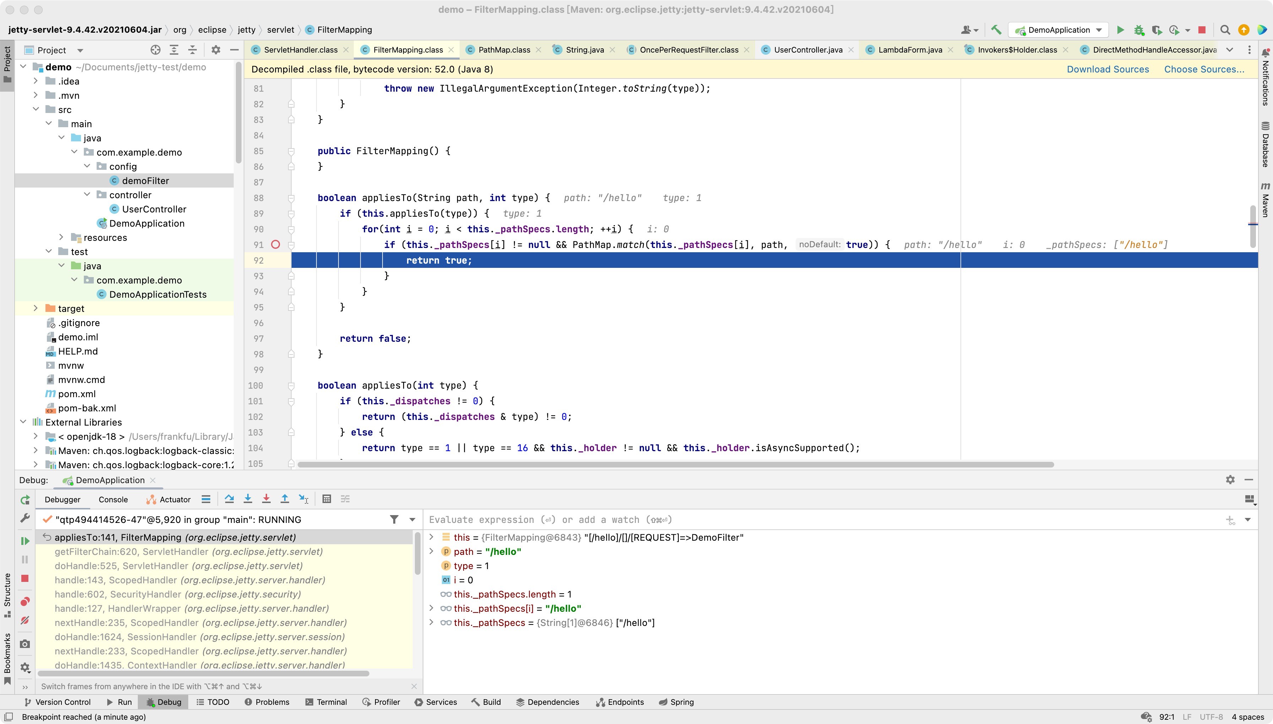The image size is (1273, 724).
Task: Open thread selector dropdown arrow
Action: (x=412, y=520)
